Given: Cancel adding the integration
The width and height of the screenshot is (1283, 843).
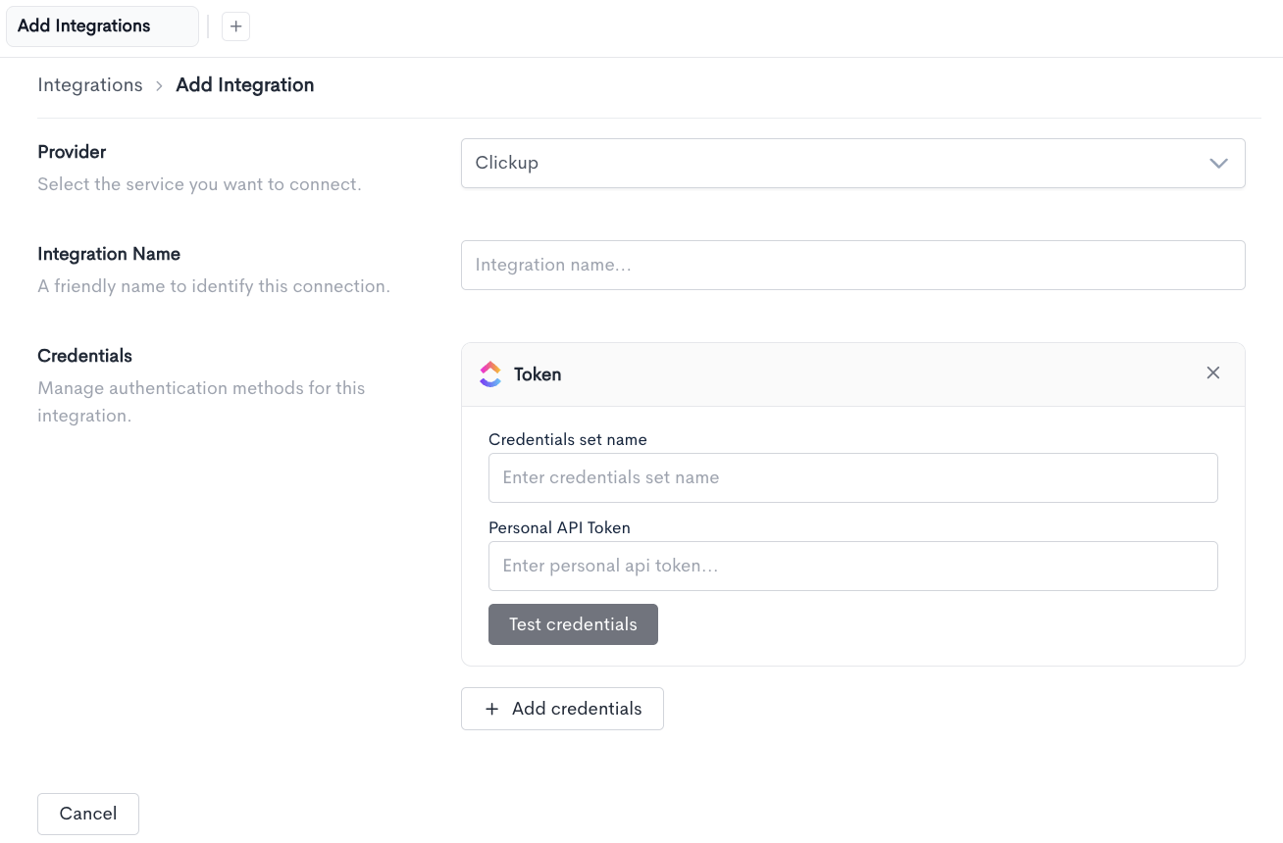Looking at the screenshot, I should tap(88, 814).
